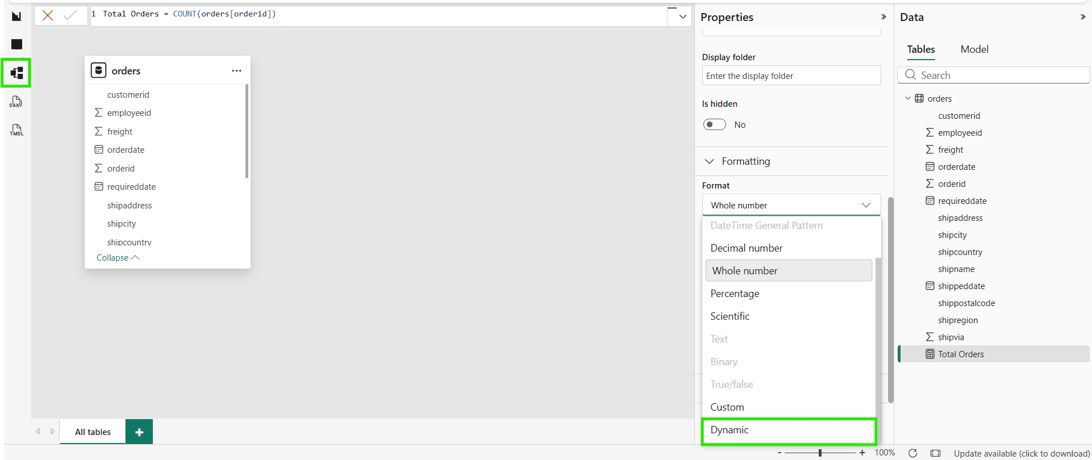Select employeeid in orders card
Screen dimensions: 1092x460
[x=129, y=113]
